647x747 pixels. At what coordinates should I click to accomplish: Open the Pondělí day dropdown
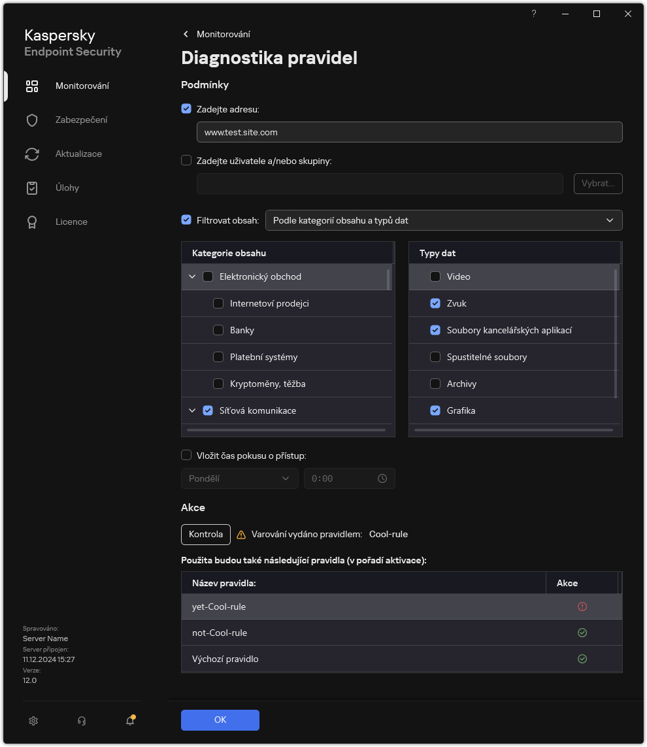(239, 478)
